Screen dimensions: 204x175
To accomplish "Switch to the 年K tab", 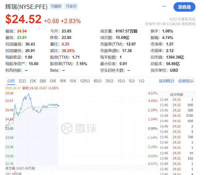I will tap(73, 81).
